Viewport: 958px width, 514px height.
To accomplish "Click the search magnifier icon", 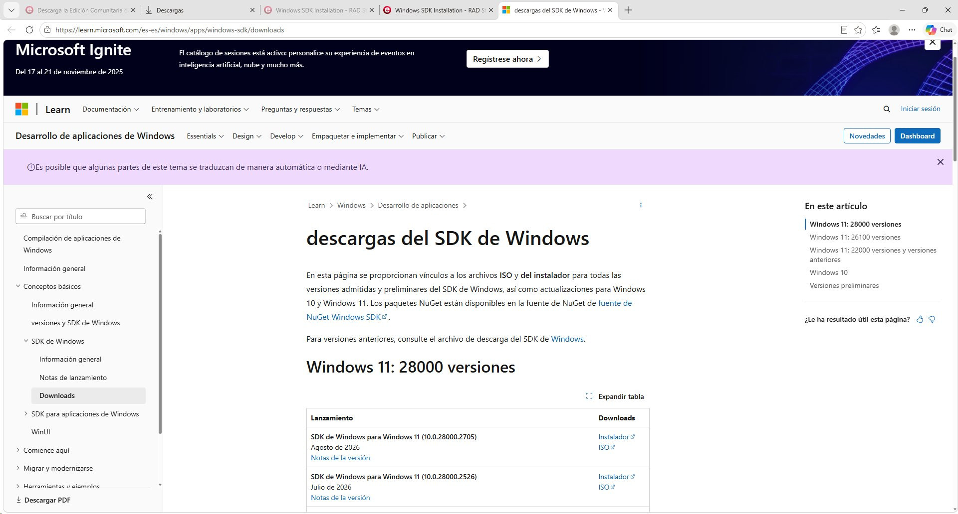I will pos(887,109).
